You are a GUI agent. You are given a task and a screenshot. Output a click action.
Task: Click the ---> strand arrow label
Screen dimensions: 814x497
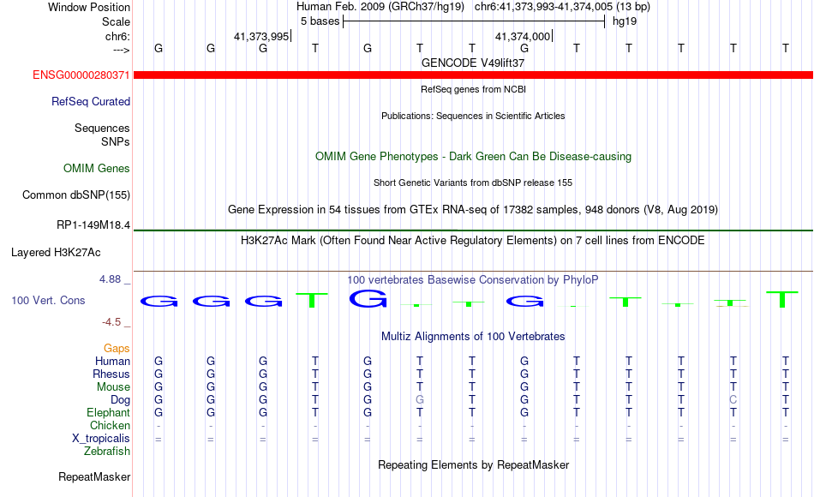pos(122,50)
